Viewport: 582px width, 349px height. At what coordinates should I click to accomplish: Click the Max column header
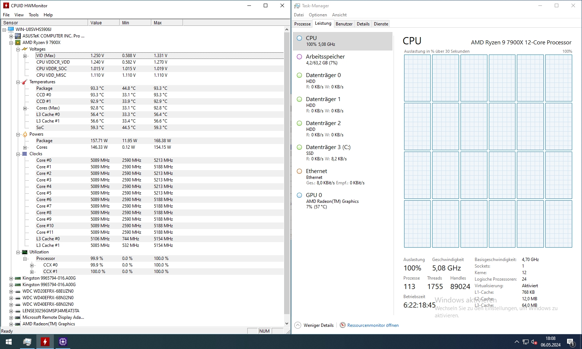(x=167, y=23)
